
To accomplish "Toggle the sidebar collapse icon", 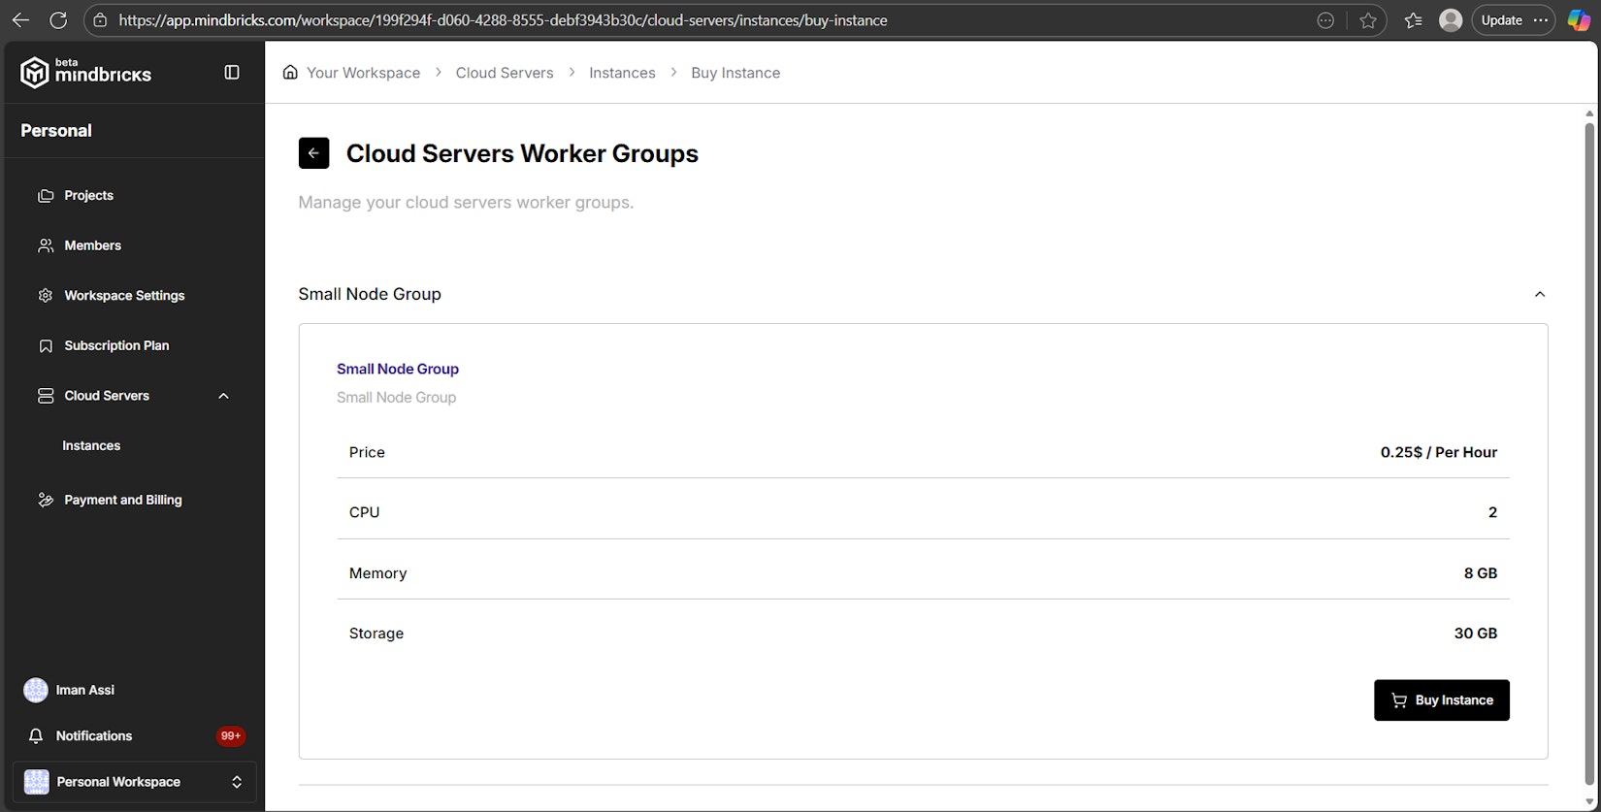I will click(x=232, y=73).
